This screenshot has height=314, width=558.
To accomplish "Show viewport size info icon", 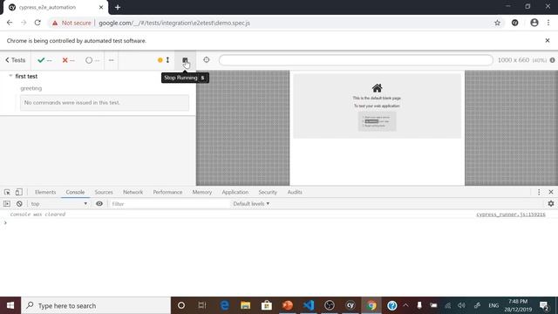I will (552, 60).
